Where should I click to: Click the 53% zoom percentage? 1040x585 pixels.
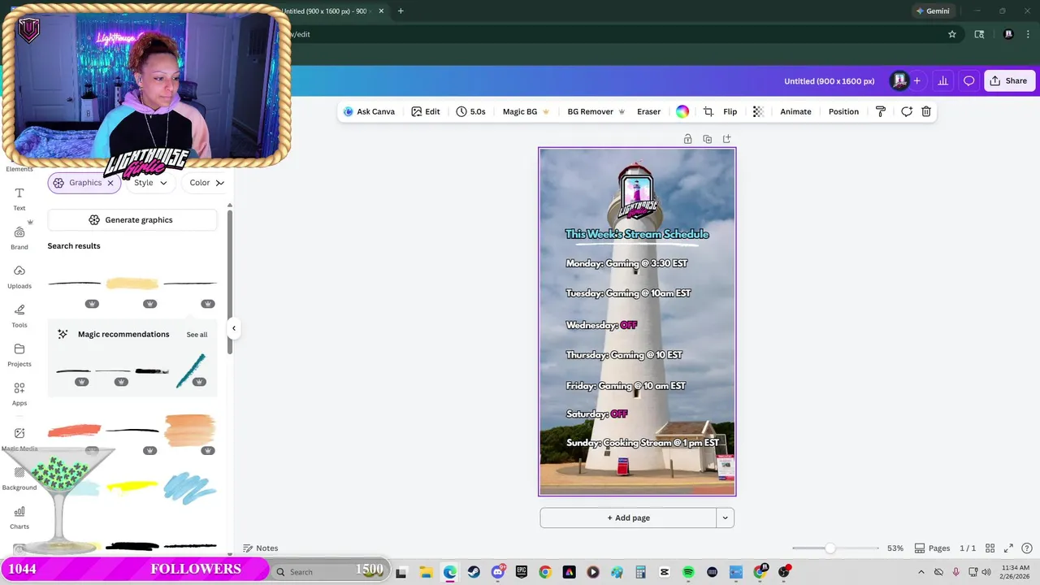895,548
